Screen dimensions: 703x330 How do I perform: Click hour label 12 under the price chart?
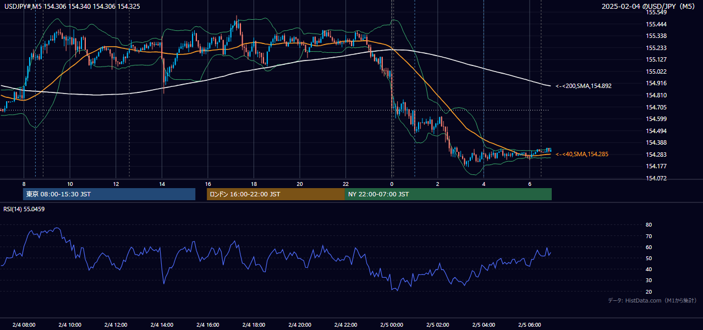(116, 184)
